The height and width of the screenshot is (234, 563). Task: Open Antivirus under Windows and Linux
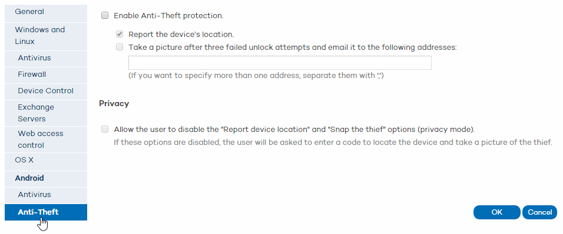(x=46, y=58)
